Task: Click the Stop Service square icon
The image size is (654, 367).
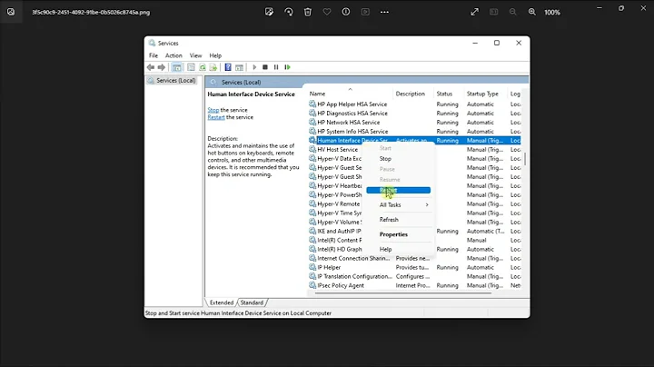Action: coord(265,67)
